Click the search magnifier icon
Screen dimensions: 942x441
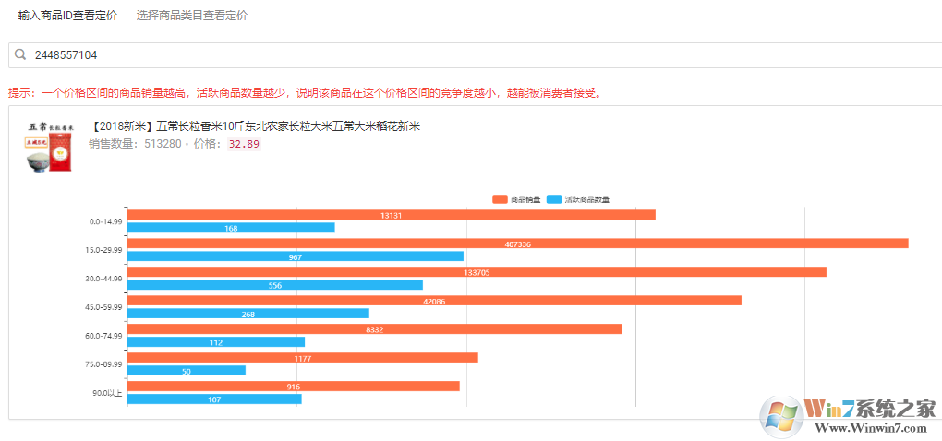[x=20, y=55]
